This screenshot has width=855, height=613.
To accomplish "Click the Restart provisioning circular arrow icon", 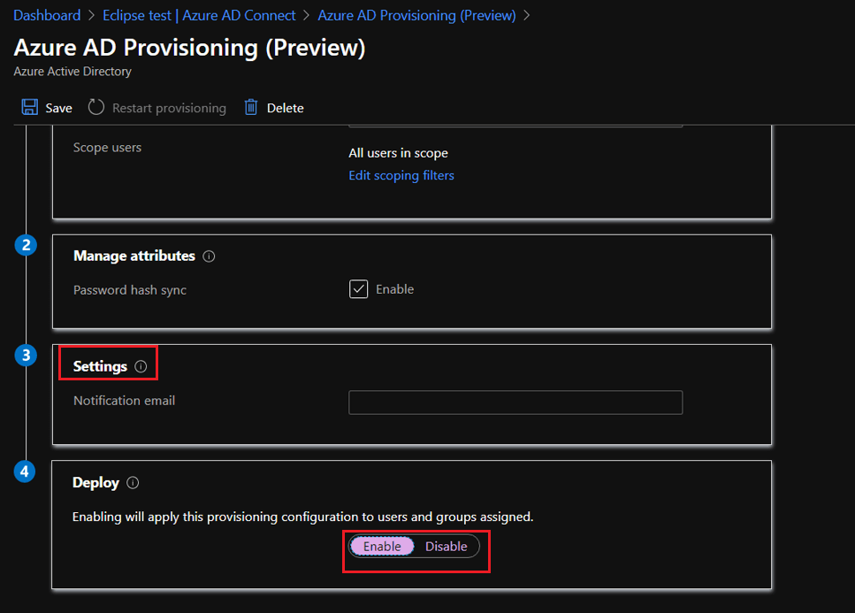I will (96, 107).
